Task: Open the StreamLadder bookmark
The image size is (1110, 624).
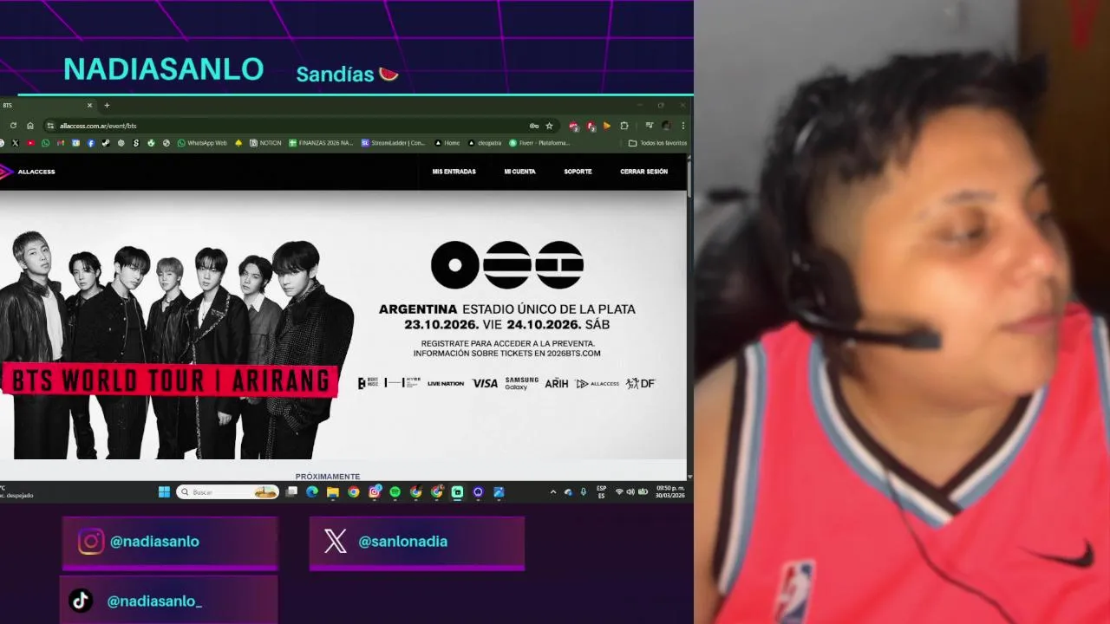Action: click(394, 143)
